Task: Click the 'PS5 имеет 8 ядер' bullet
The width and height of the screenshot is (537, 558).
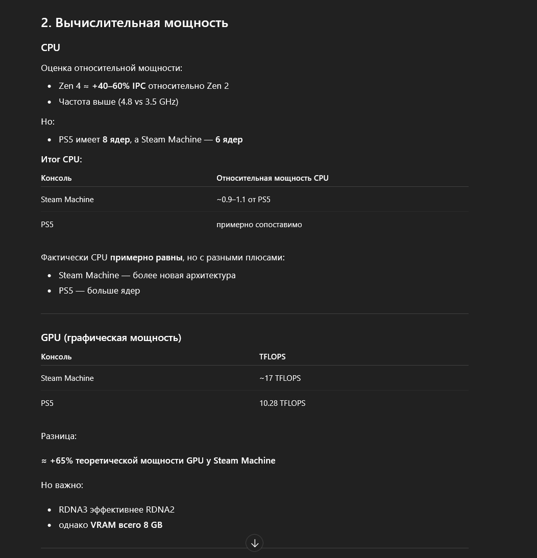Action: point(151,139)
